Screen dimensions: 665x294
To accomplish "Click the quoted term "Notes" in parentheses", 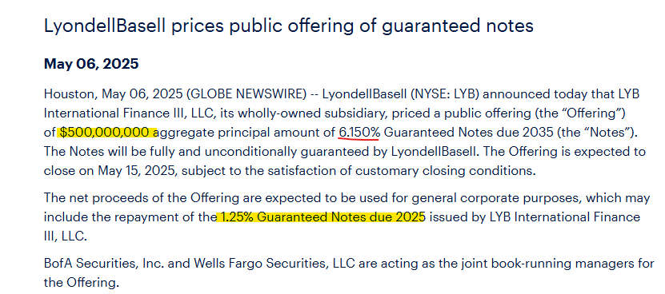I will (x=609, y=133).
